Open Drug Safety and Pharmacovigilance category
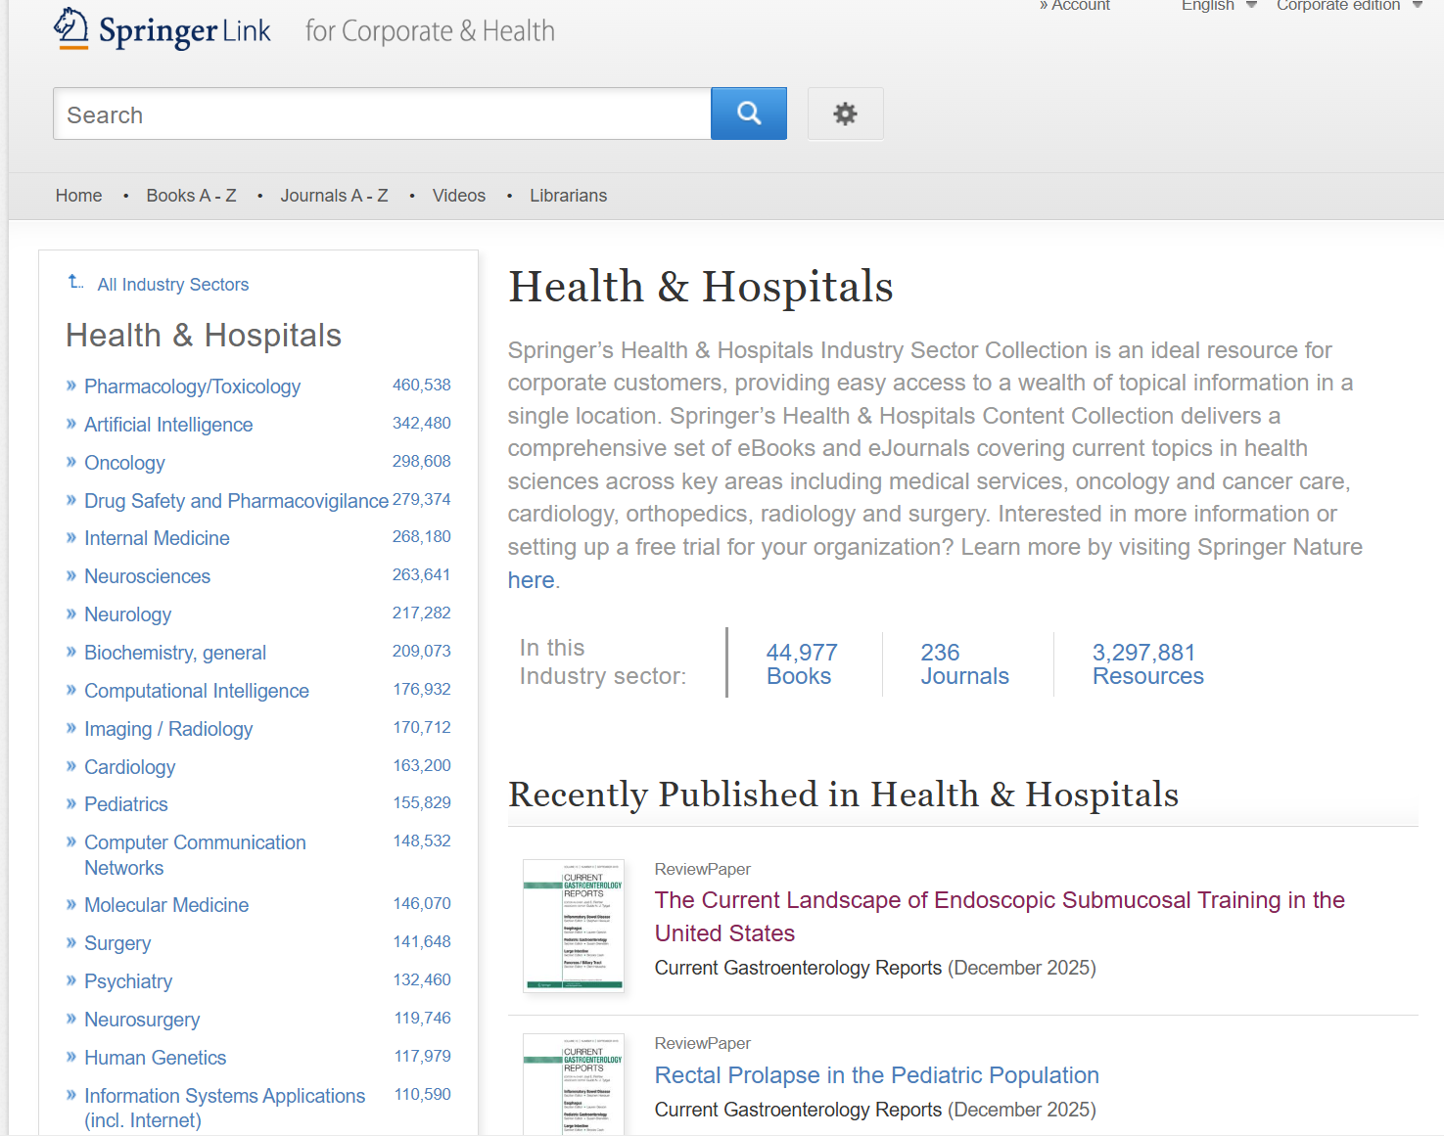Screen dimensions: 1444x1136 (x=236, y=501)
